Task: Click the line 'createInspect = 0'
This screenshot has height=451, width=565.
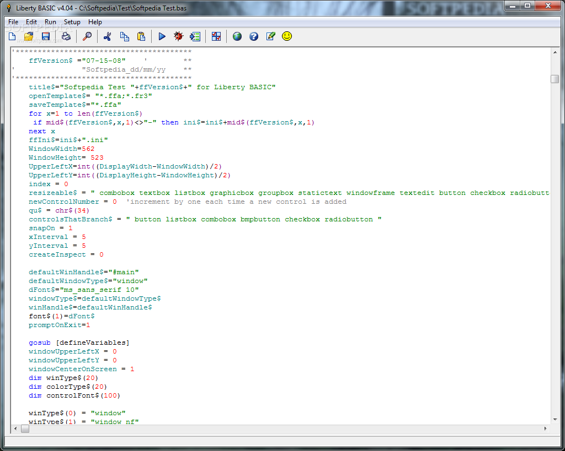Action: point(66,254)
